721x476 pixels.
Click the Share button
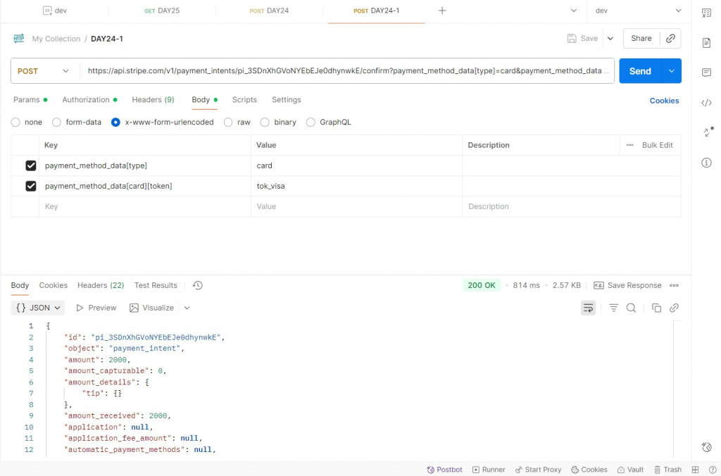click(x=641, y=39)
